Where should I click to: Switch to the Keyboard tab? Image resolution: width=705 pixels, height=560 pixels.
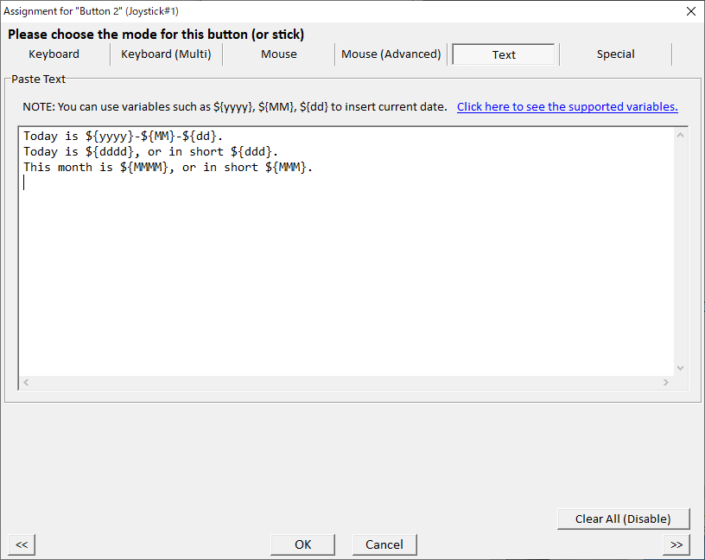[x=54, y=54]
